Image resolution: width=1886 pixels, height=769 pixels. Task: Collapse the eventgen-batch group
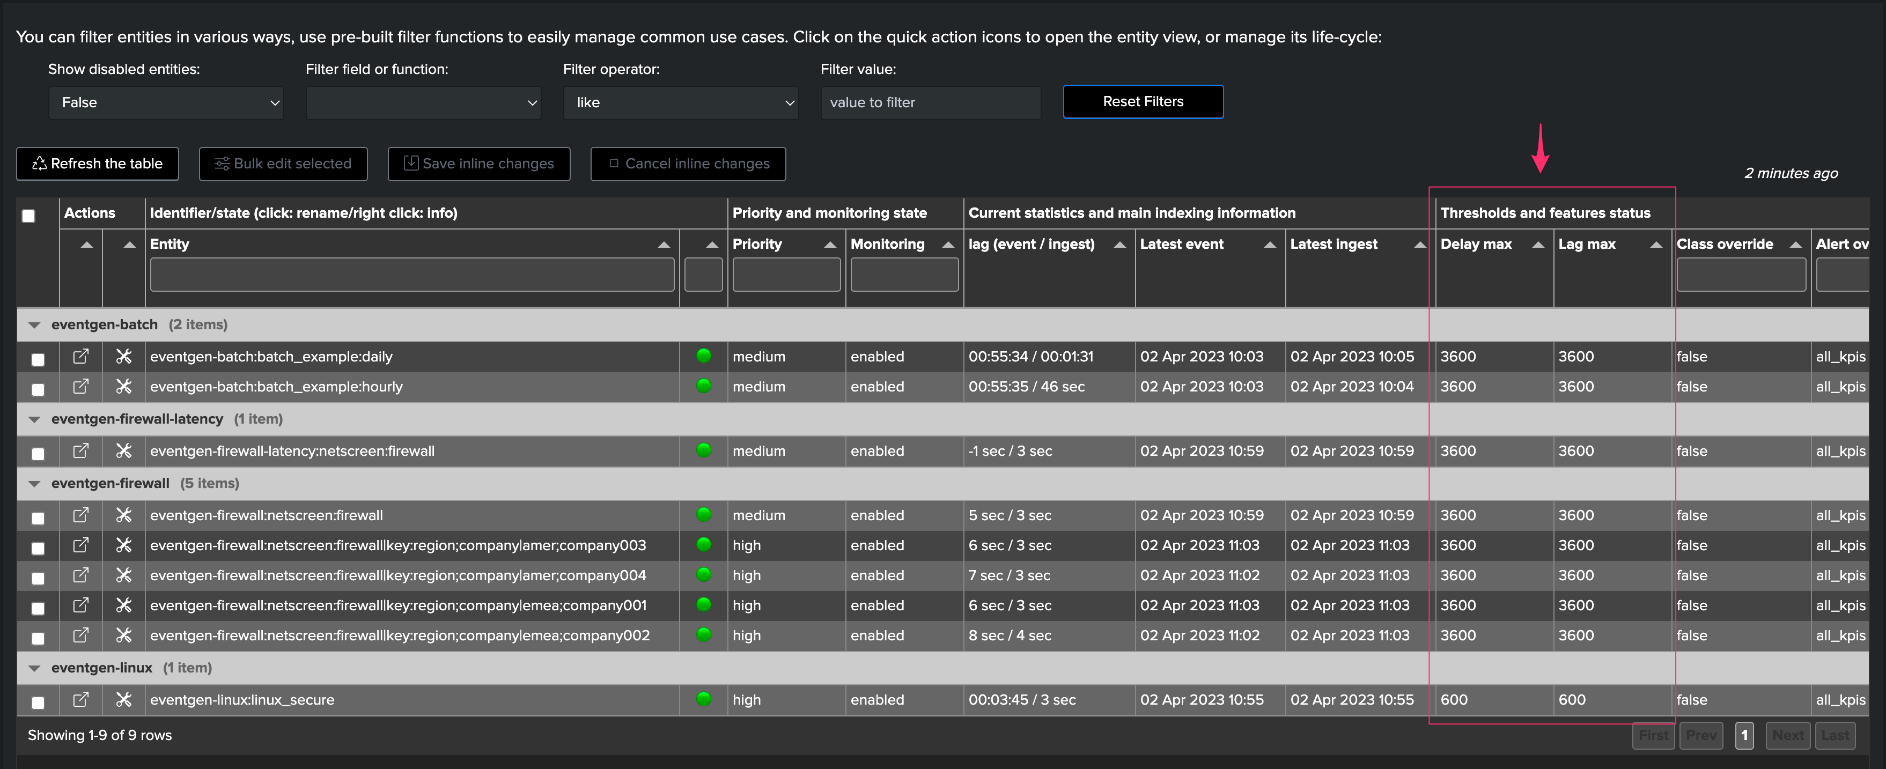[34, 324]
